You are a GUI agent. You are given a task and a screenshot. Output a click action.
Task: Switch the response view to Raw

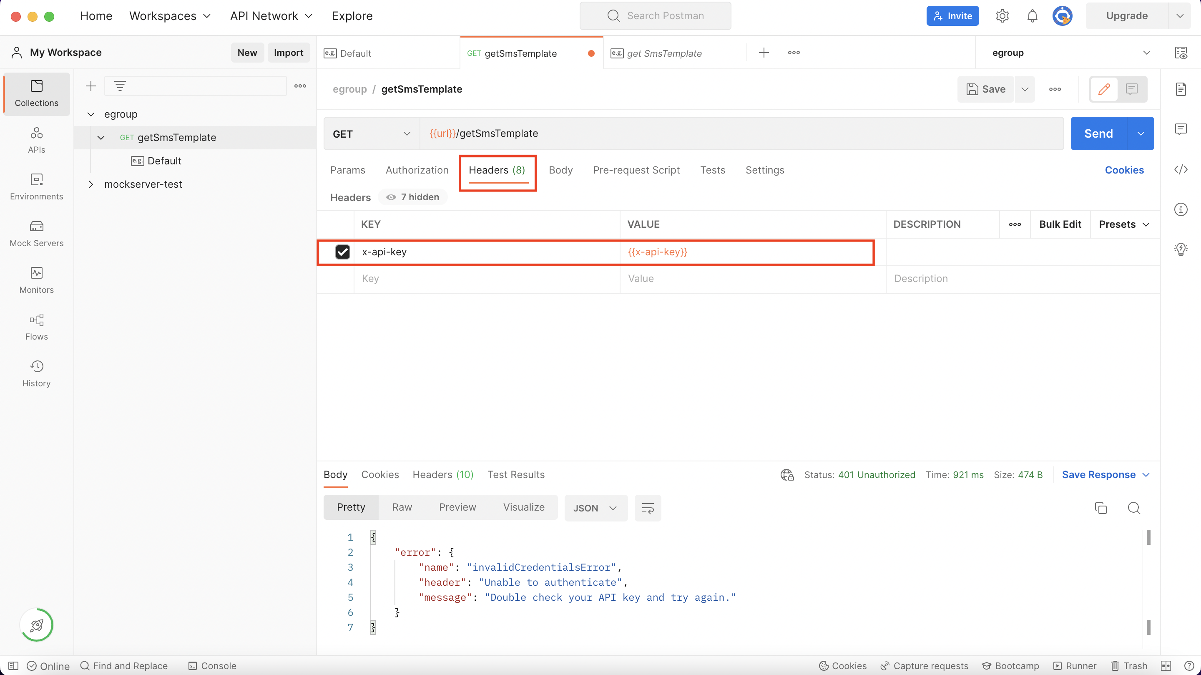tap(402, 508)
